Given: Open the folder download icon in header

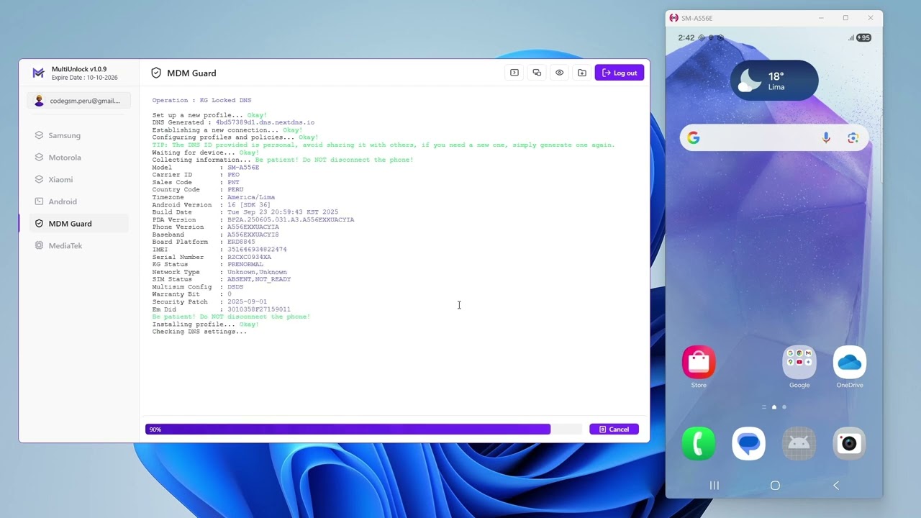Looking at the screenshot, I should [x=582, y=73].
